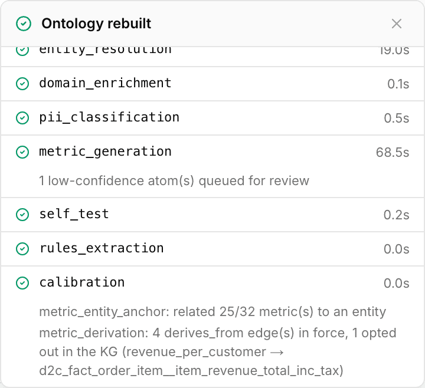Click the 0.0s duration for calibration

[x=396, y=284]
